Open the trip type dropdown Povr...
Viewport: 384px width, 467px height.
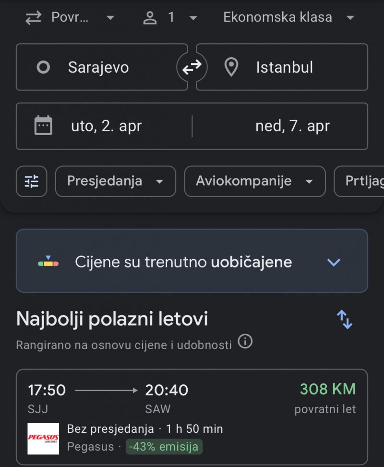click(x=70, y=17)
